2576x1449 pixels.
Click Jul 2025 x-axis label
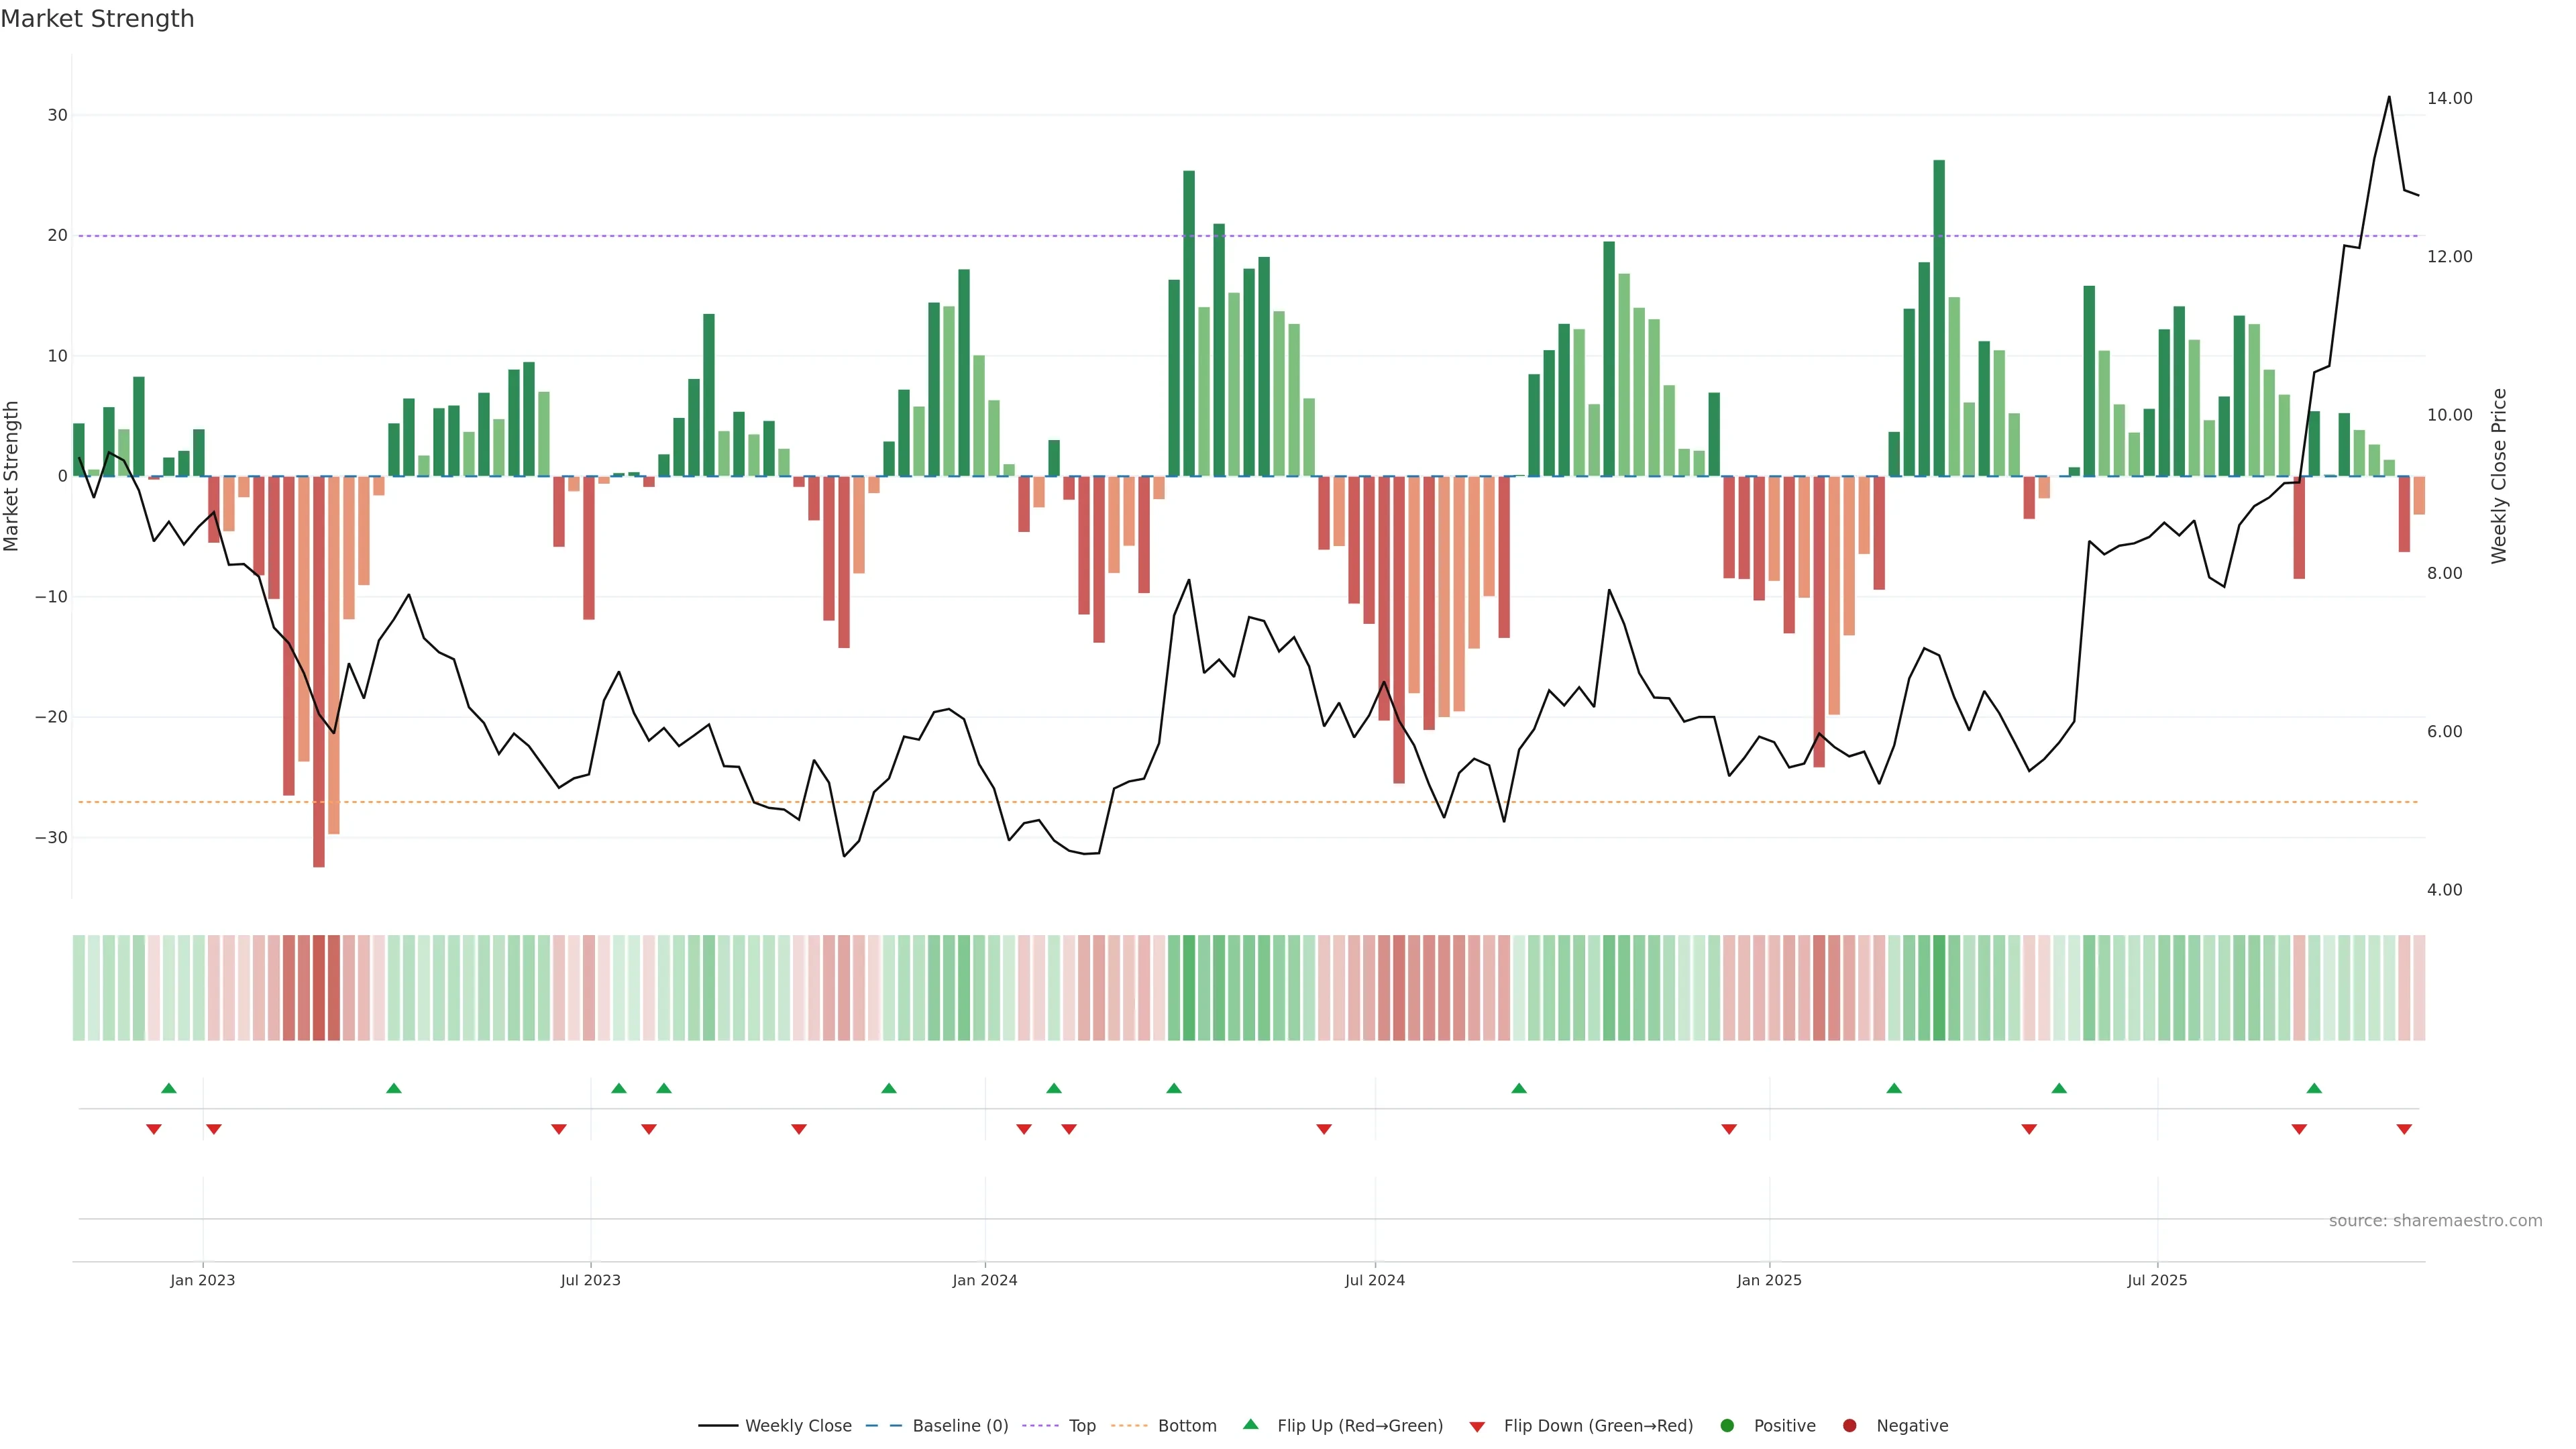2157,1280
